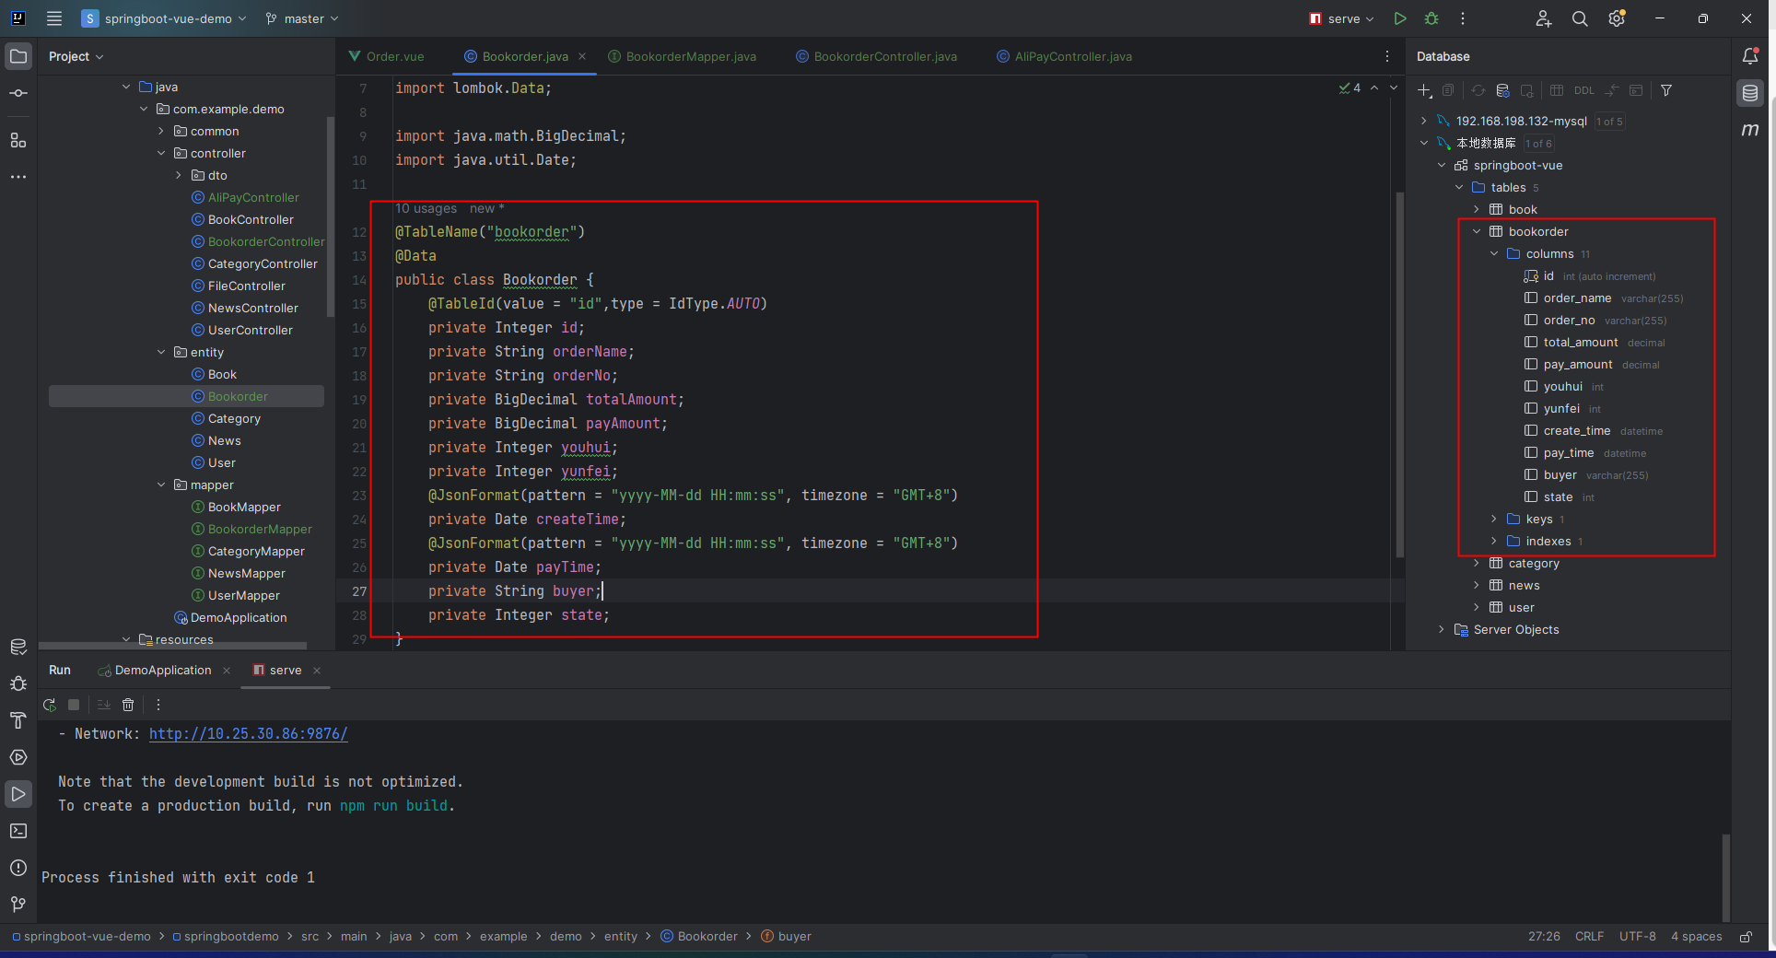1776x958 pixels.
Task: Run the serve configuration
Action: pos(1400,18)
